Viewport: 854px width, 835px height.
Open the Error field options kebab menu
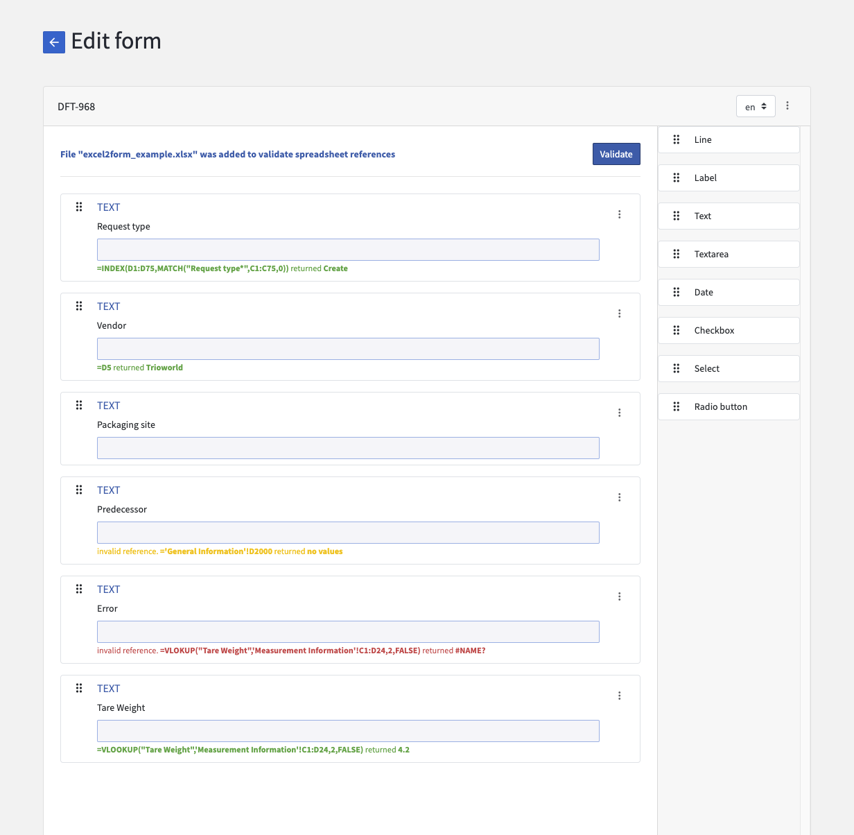619,596
